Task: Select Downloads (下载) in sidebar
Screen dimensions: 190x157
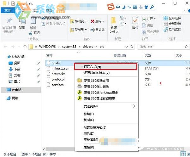Action: [15, 69]
